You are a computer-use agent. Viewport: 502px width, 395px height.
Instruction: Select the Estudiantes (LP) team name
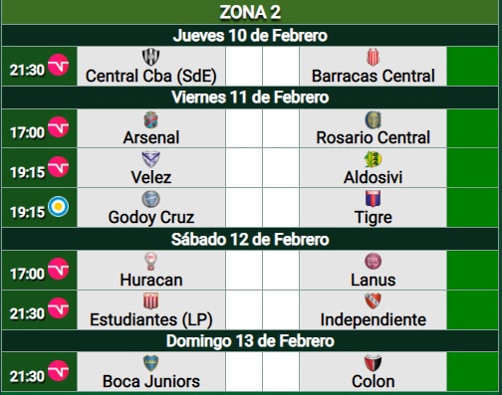click(x=151, y=319)
